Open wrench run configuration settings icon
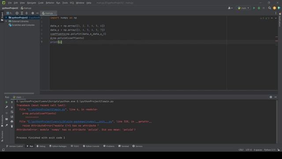The image size is (282, 159). pyautogui.click(x=7, y=107)
